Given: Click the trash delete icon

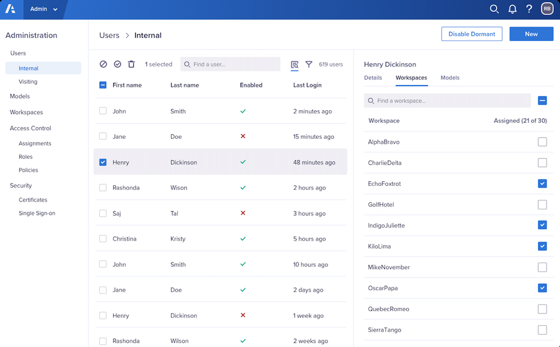Looking at the screenshot, I should tap(131, 64).
